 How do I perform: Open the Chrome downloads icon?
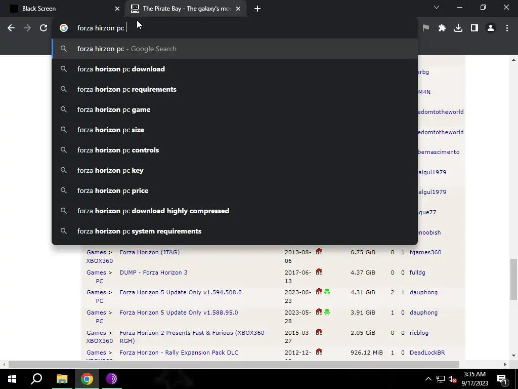click(458, 28)
